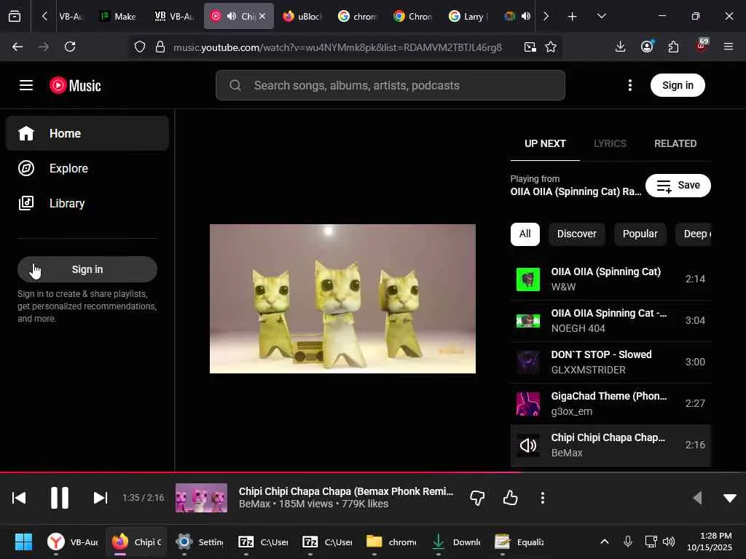Viewport: 746px width, 559px height.
Task: Click the BeMax artist link in the player bar
Action: tap(254, 504)
